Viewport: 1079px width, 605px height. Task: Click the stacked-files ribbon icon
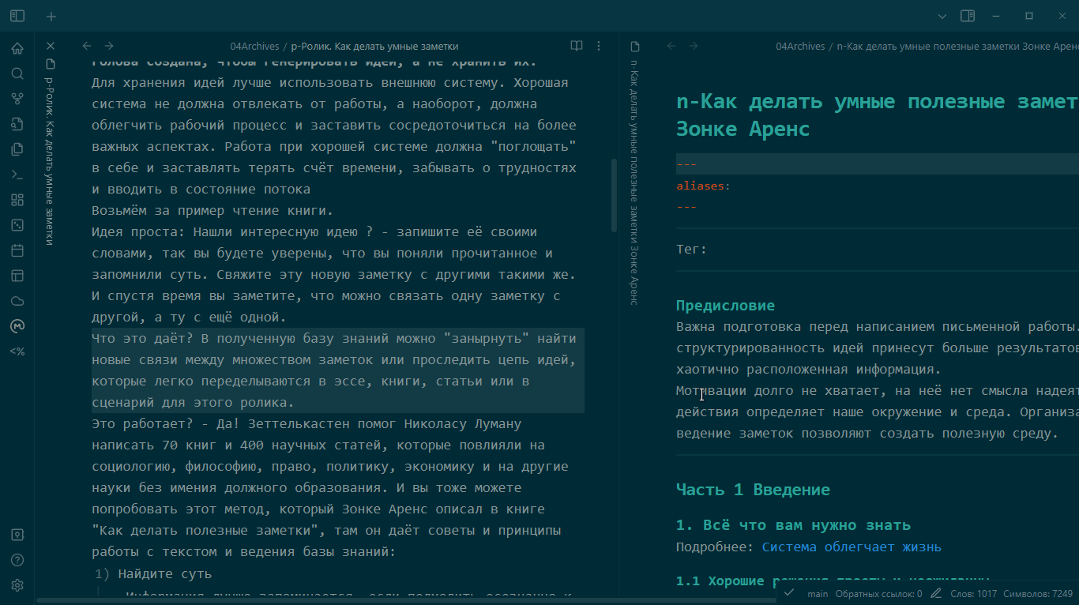(x=17, y=149)
